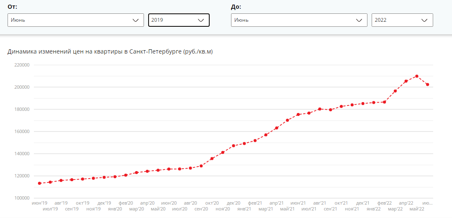Click the 200000 axis label
Screen dimensions: 452x218
(22, 87)
